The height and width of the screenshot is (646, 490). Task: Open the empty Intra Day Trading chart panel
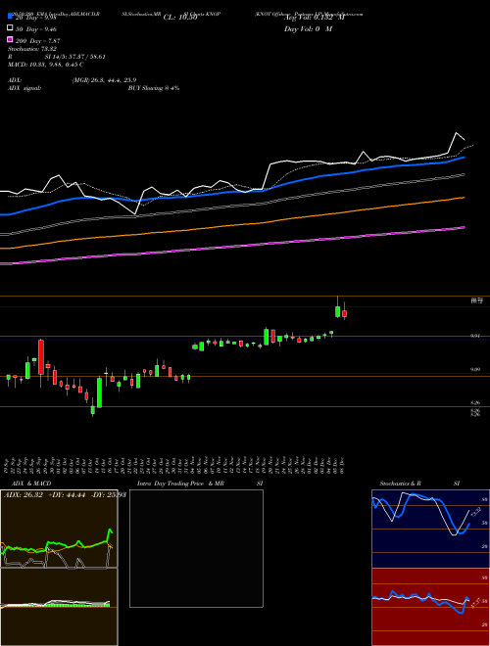(x=196, y=548)
